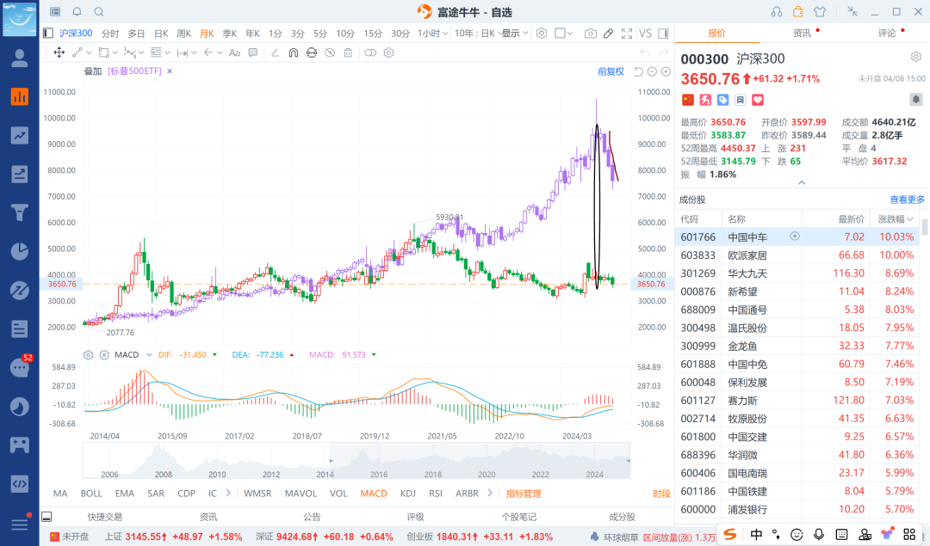Remove MACD indicator with x circle
The image size is (930, 546).
[x=104, y=355]
